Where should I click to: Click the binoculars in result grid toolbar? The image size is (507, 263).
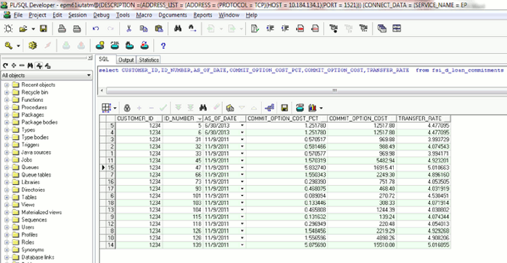(203, 108)
